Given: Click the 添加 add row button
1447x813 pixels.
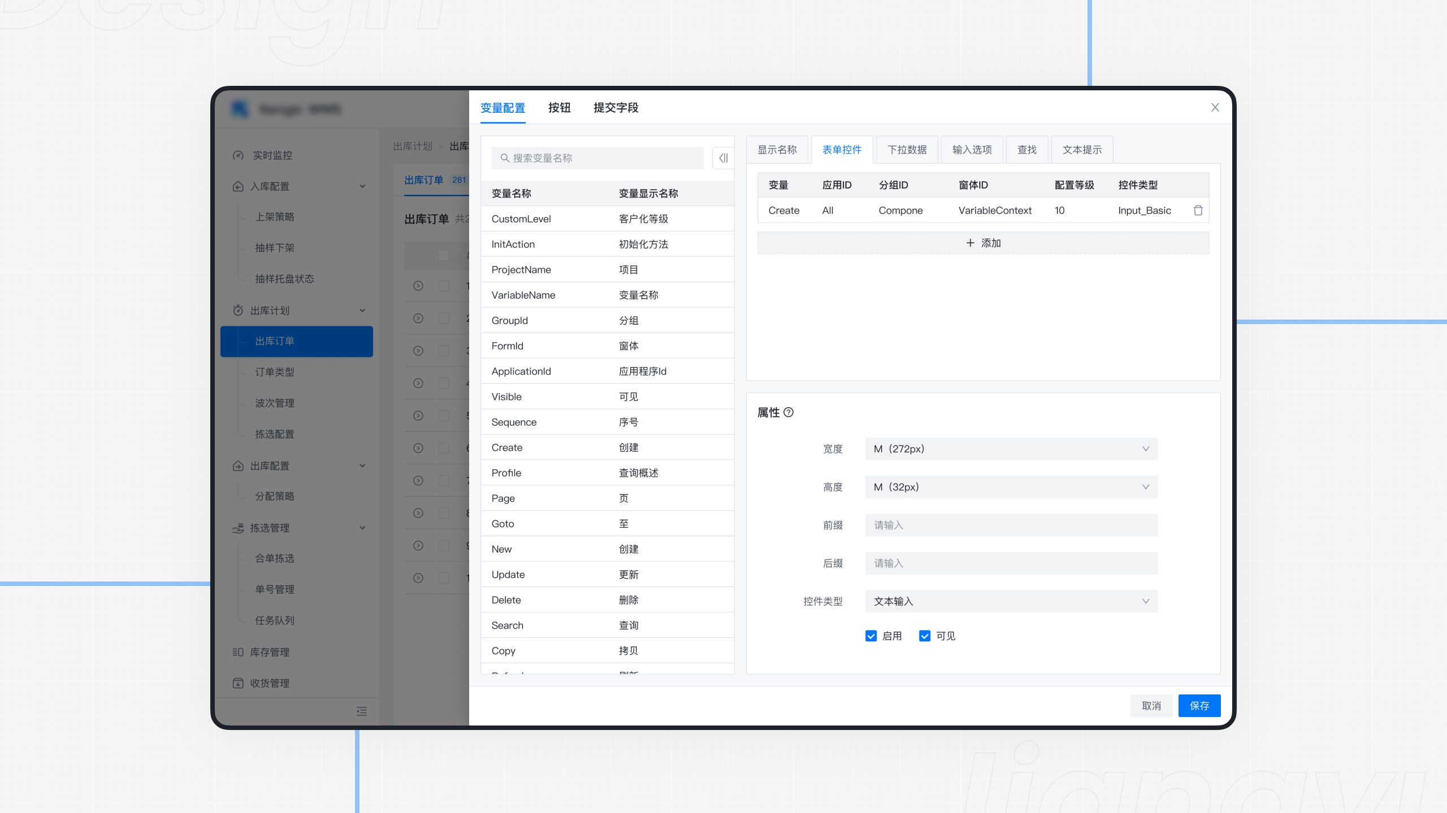Looking at the screenshot, I should click(x=984, y=243).
